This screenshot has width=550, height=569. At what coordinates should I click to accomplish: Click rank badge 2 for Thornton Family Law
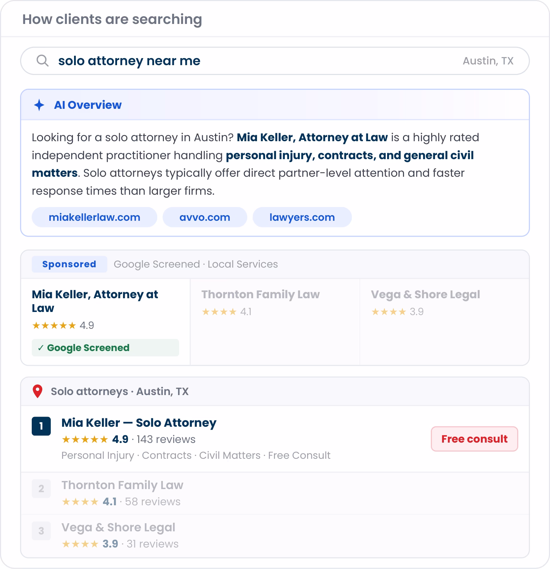[x=41, y=488]
